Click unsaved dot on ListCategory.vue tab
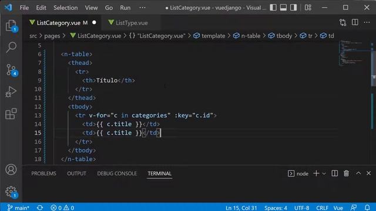376x211 pixels. coord(94,22)
